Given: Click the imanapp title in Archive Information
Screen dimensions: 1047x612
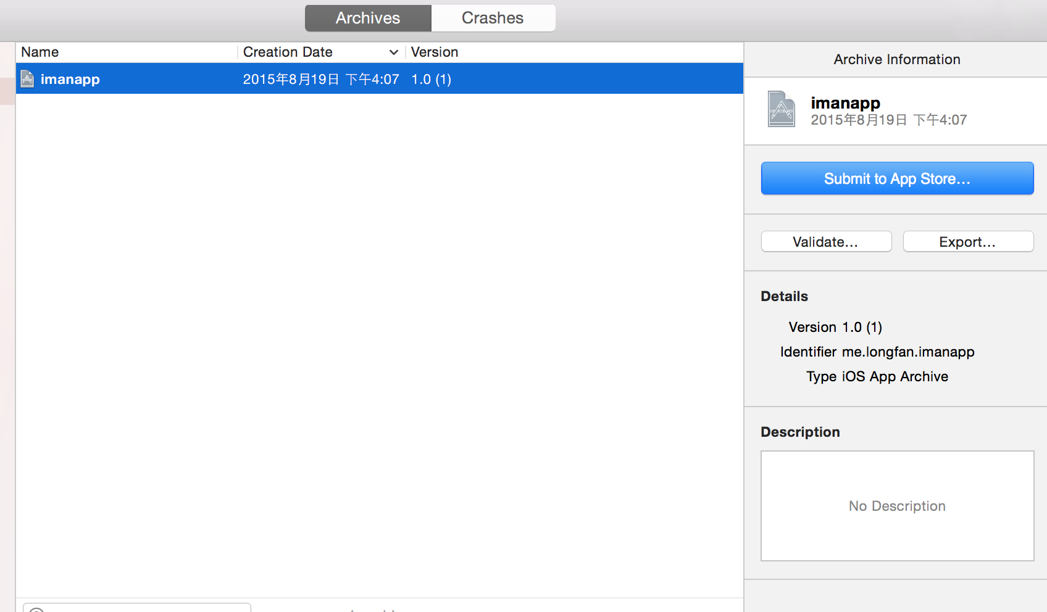Looking at the screenshot, I should point(845,102).
